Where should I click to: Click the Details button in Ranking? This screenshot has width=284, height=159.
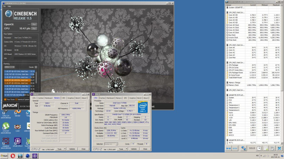tap(36, 67)
